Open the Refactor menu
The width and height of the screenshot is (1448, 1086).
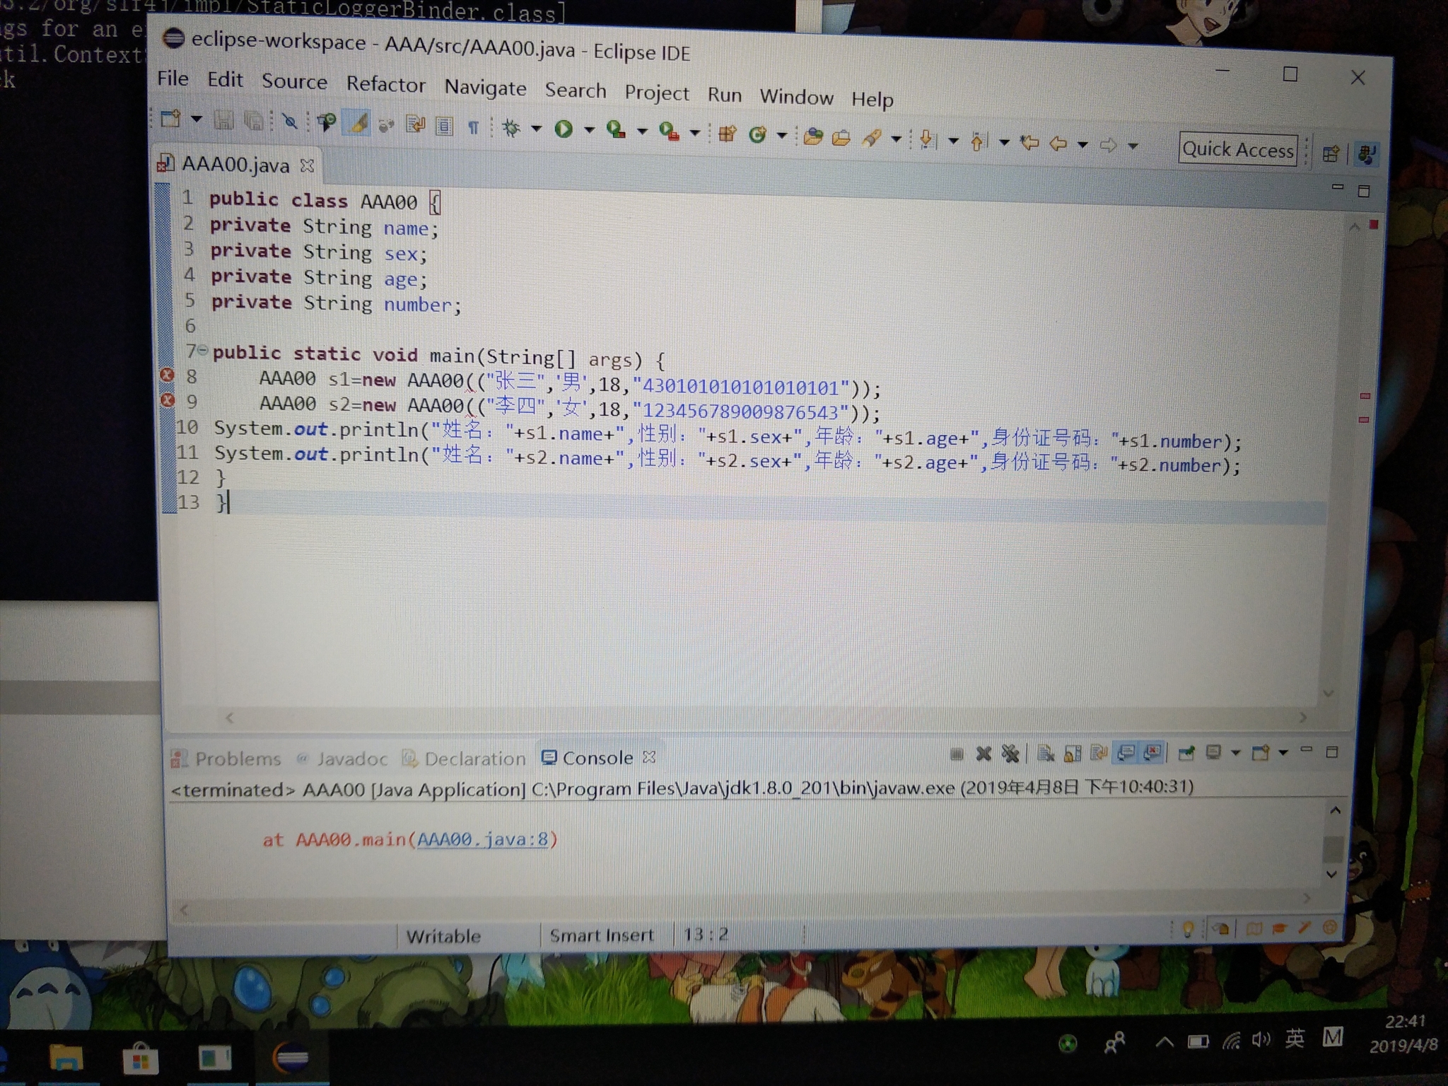[x=385, y=84]
